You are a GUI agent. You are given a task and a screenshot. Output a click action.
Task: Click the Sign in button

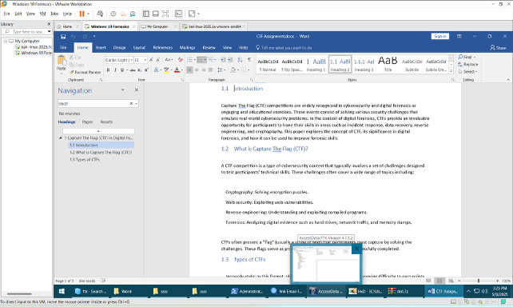pos(440,36)
